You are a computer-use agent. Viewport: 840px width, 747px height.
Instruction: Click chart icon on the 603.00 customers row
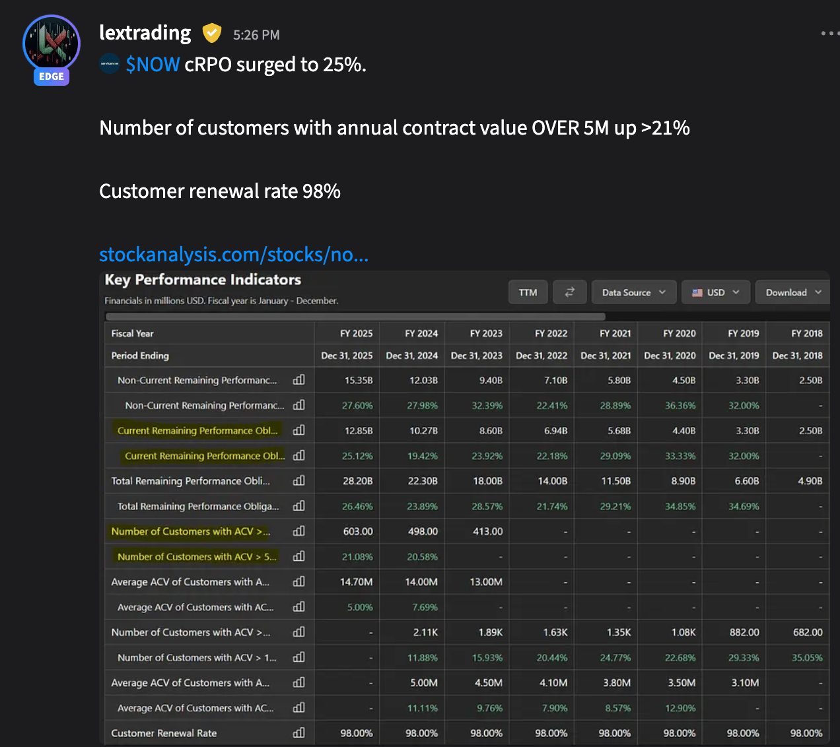point(298,531)
